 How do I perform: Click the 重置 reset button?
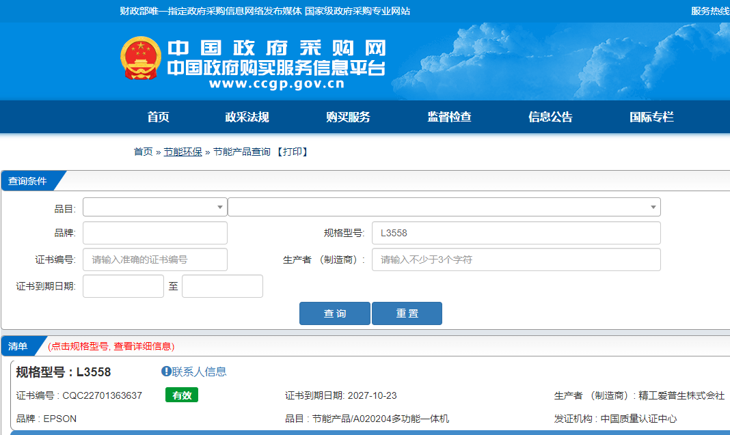[x=407, y=313]
